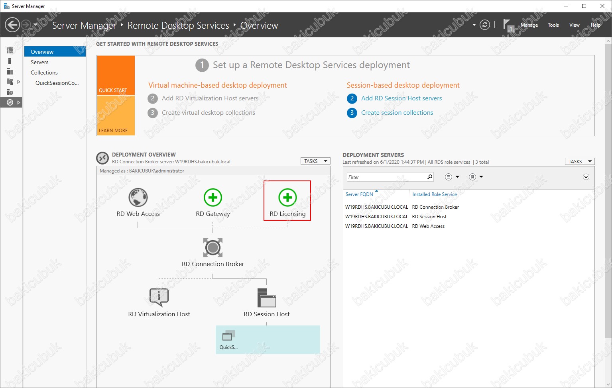Click Create session collections link
The image size is (612, 388).
[397, 113]
